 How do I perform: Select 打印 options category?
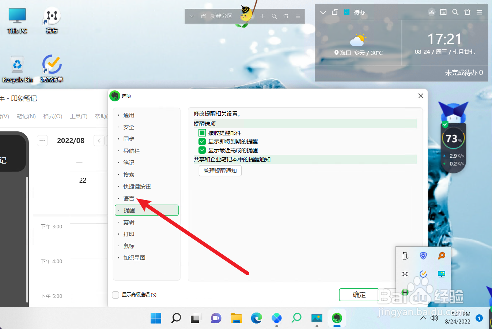click(147, 234)
